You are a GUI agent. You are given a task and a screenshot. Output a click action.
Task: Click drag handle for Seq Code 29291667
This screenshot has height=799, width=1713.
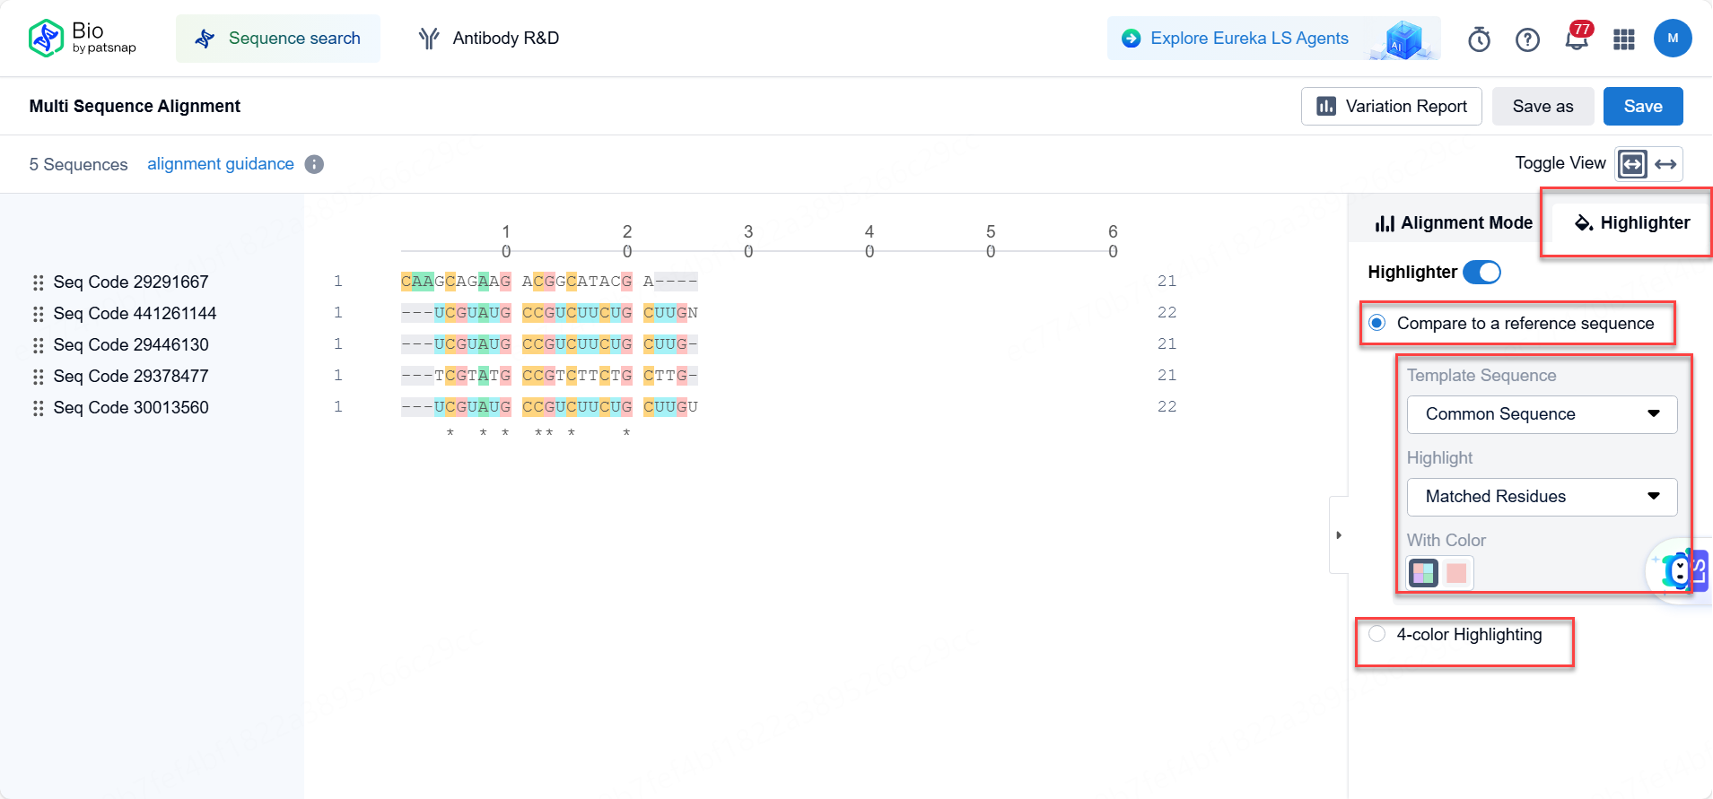tap(38, 282)
